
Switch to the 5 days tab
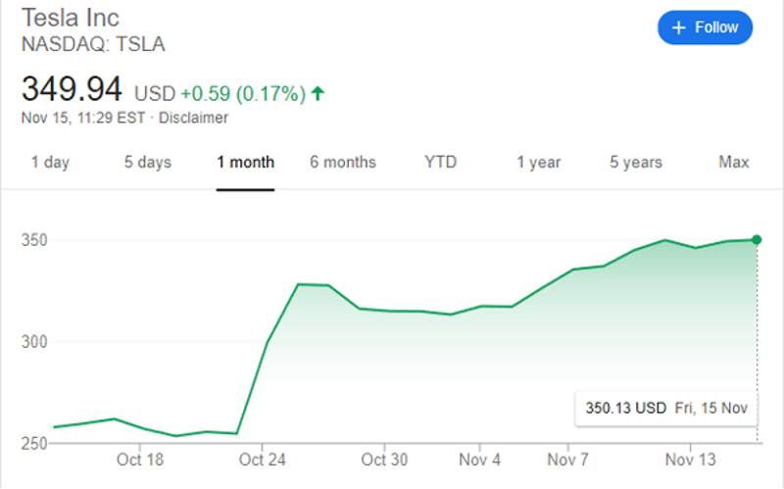click(148, 163)
